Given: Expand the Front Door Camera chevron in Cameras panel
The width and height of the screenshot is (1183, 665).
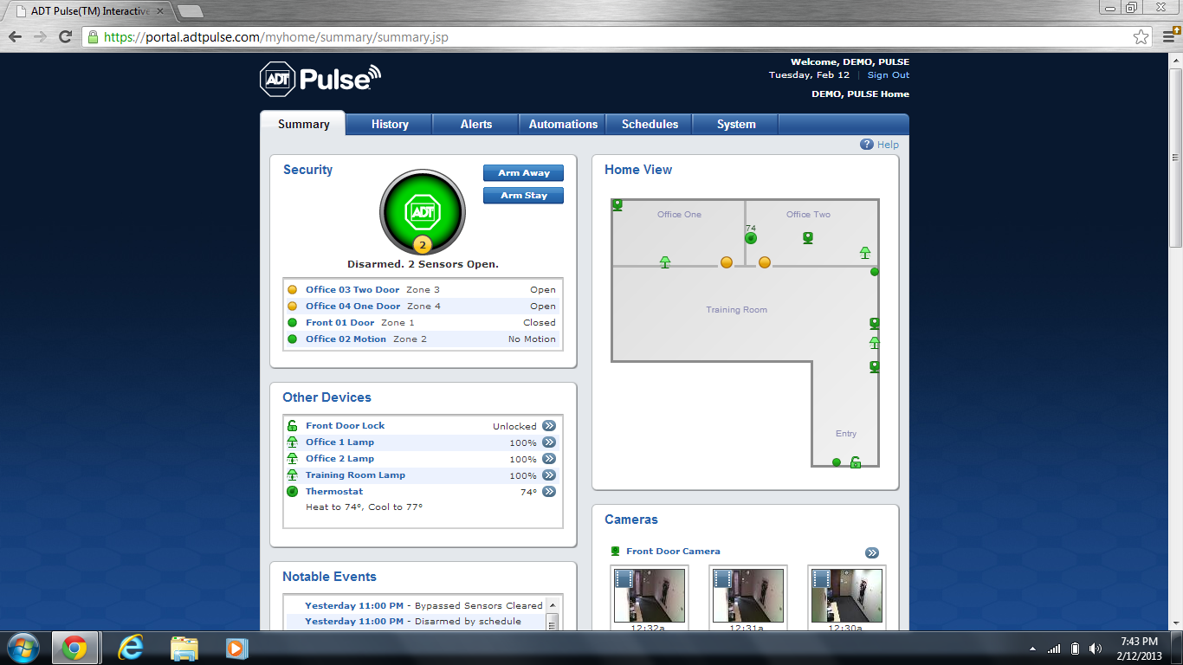Looking at the screenshot, I should [x=872, y=552].
